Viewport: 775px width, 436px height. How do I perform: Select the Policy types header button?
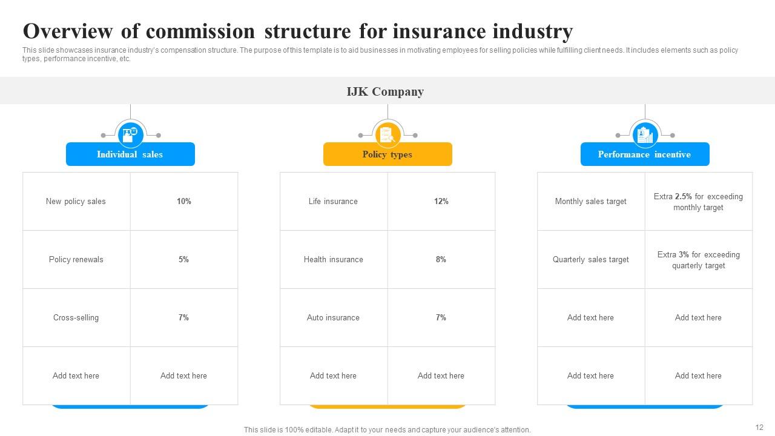387,154
